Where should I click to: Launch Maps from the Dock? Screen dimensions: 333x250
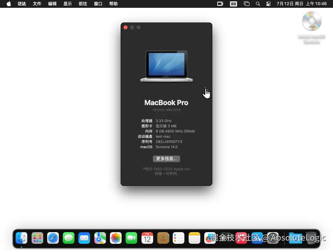click(100, 238)
